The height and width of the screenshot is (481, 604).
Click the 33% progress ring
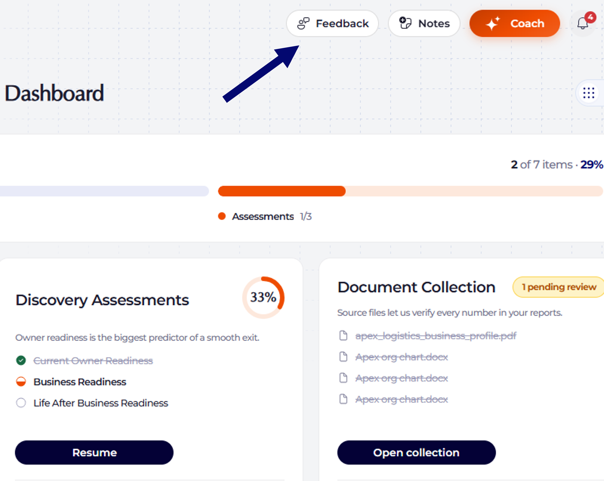coord(263,298)
